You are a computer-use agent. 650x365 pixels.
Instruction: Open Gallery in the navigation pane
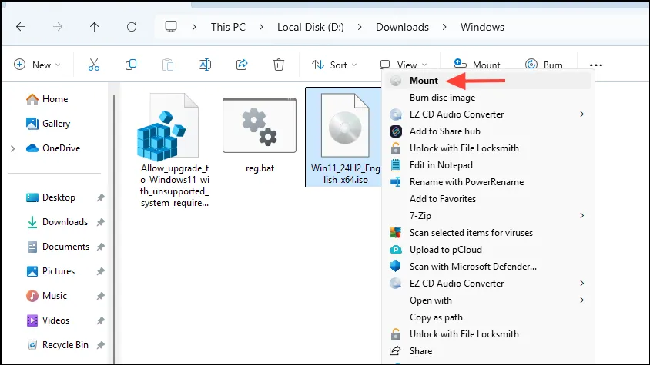pos(48,123)
